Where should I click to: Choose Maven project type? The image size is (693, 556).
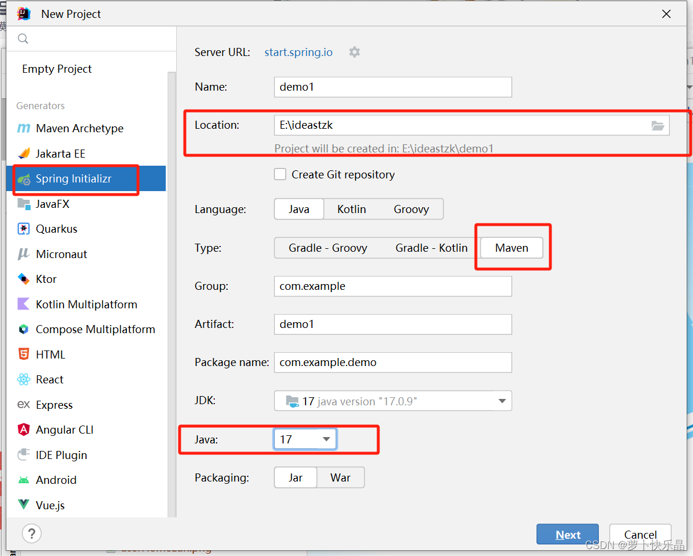512,248
